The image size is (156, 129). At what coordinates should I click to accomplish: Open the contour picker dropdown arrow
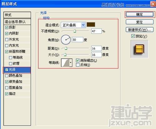pos(71,63)
